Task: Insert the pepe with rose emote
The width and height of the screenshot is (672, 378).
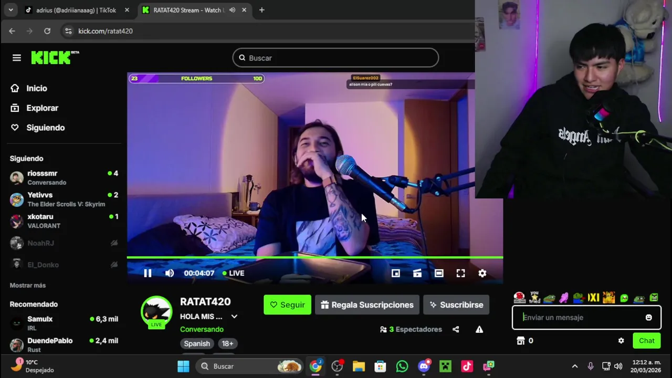Action: 579,298
